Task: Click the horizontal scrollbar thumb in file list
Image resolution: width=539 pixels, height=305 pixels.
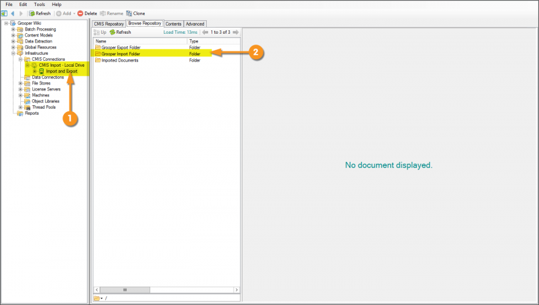Action: coord(125,290)
